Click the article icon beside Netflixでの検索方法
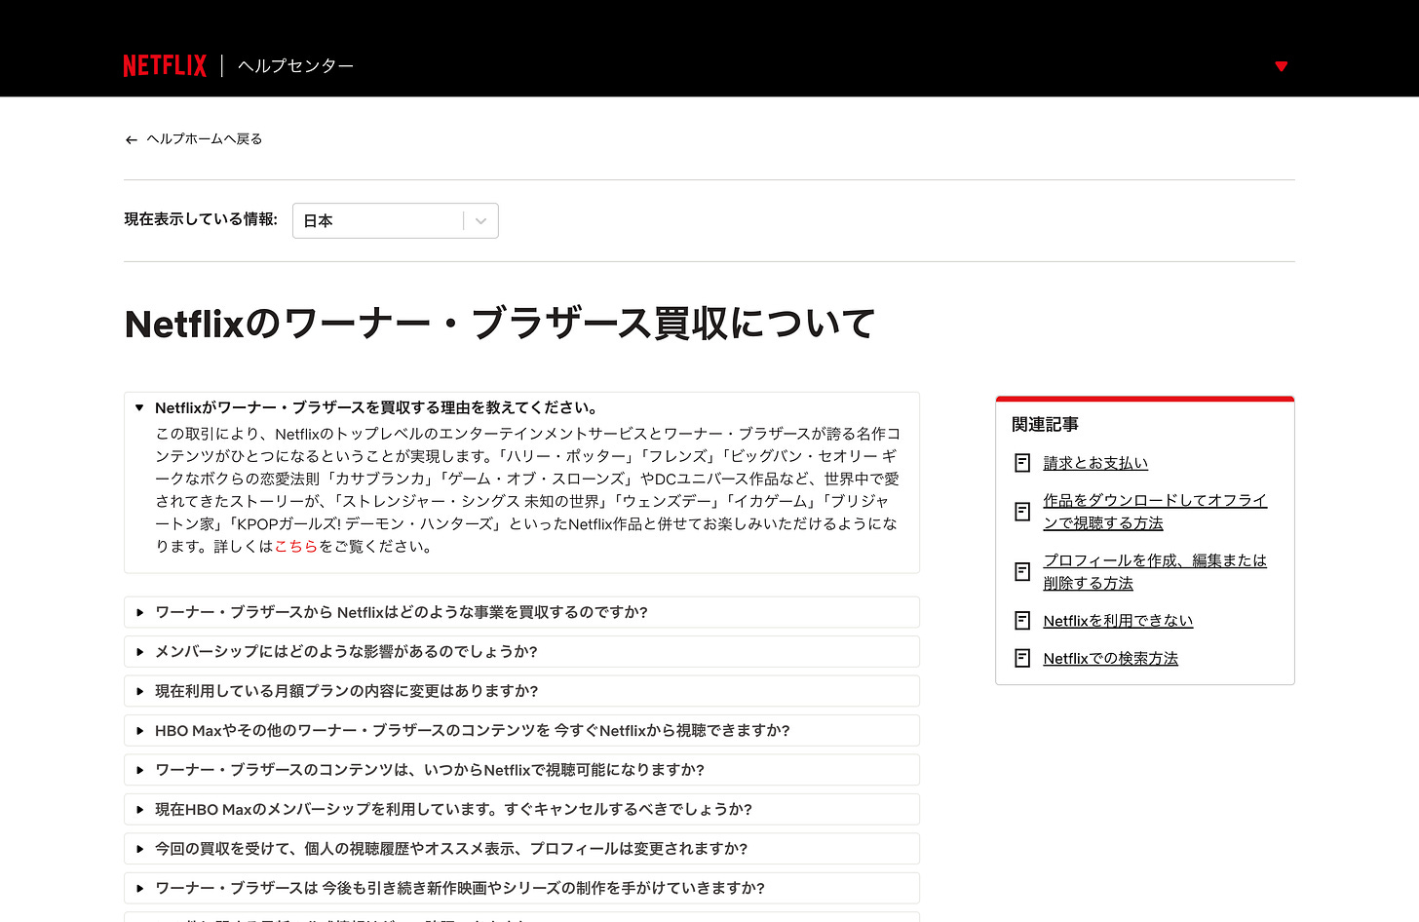 [1021, 658]
